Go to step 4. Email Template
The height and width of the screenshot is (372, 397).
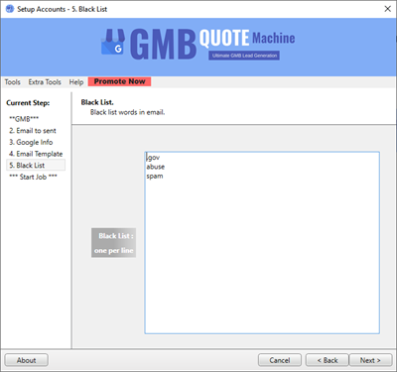[36, 154]
